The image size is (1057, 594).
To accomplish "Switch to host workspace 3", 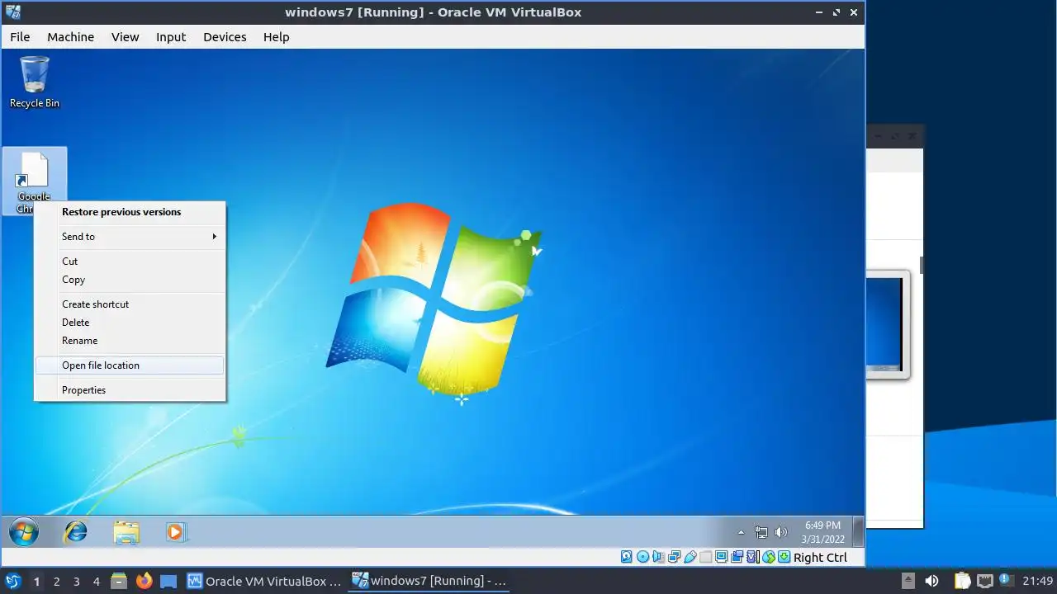I will pyautogui.click(x=76, y=582).
